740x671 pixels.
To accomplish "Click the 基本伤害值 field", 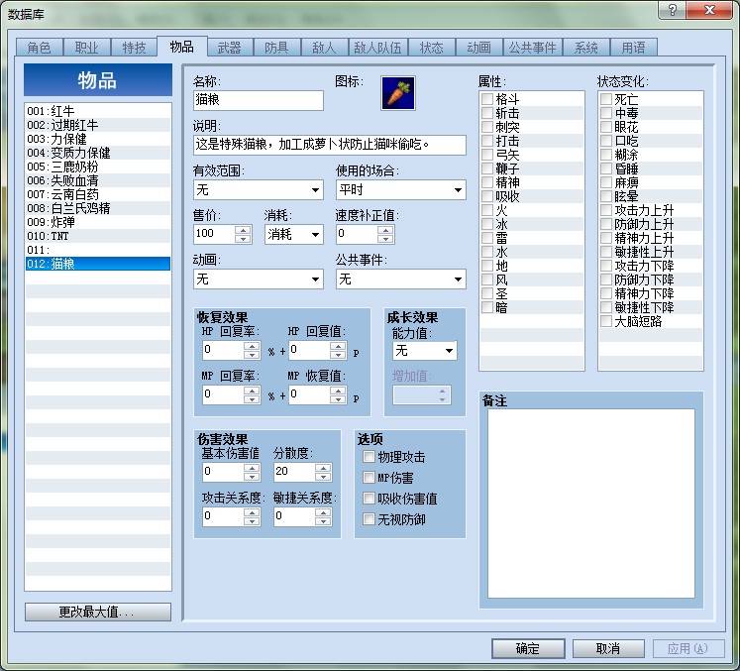I will click(x=223, y=472).
